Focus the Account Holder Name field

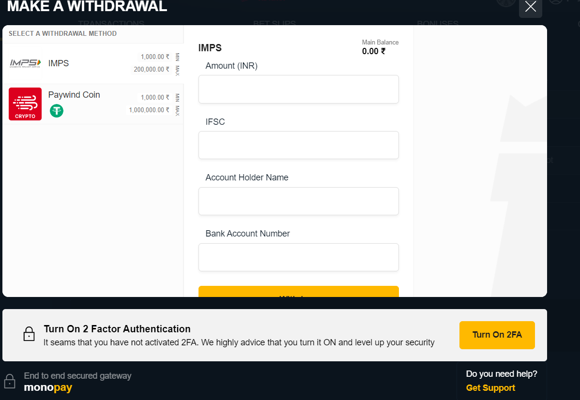coord(299,201)
